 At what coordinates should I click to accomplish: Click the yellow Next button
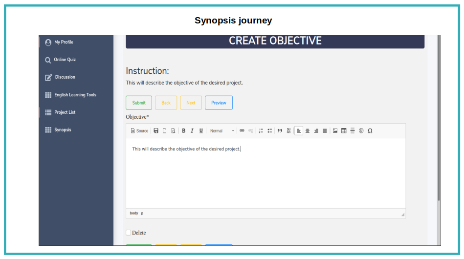click(x=191, y=103)
